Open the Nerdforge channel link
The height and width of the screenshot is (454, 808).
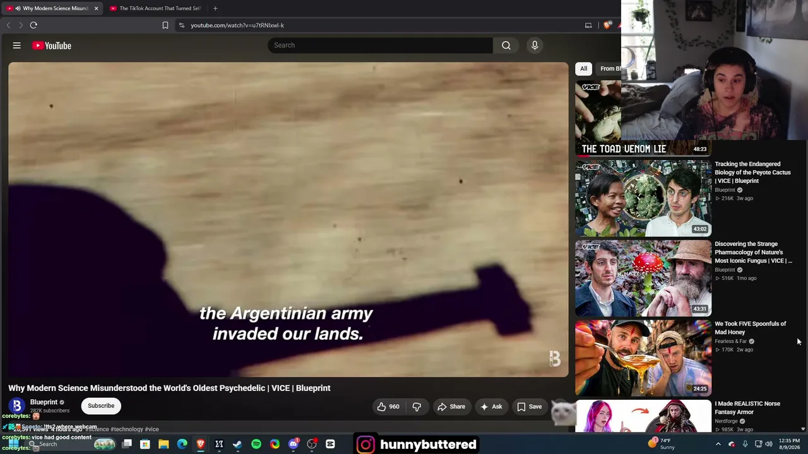[x=726, y=421]
